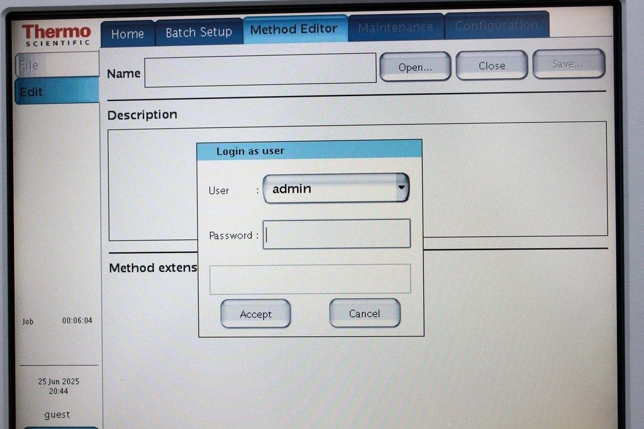Expand the User dropdown showing admin
644x429 pixels.
(336, 188)
